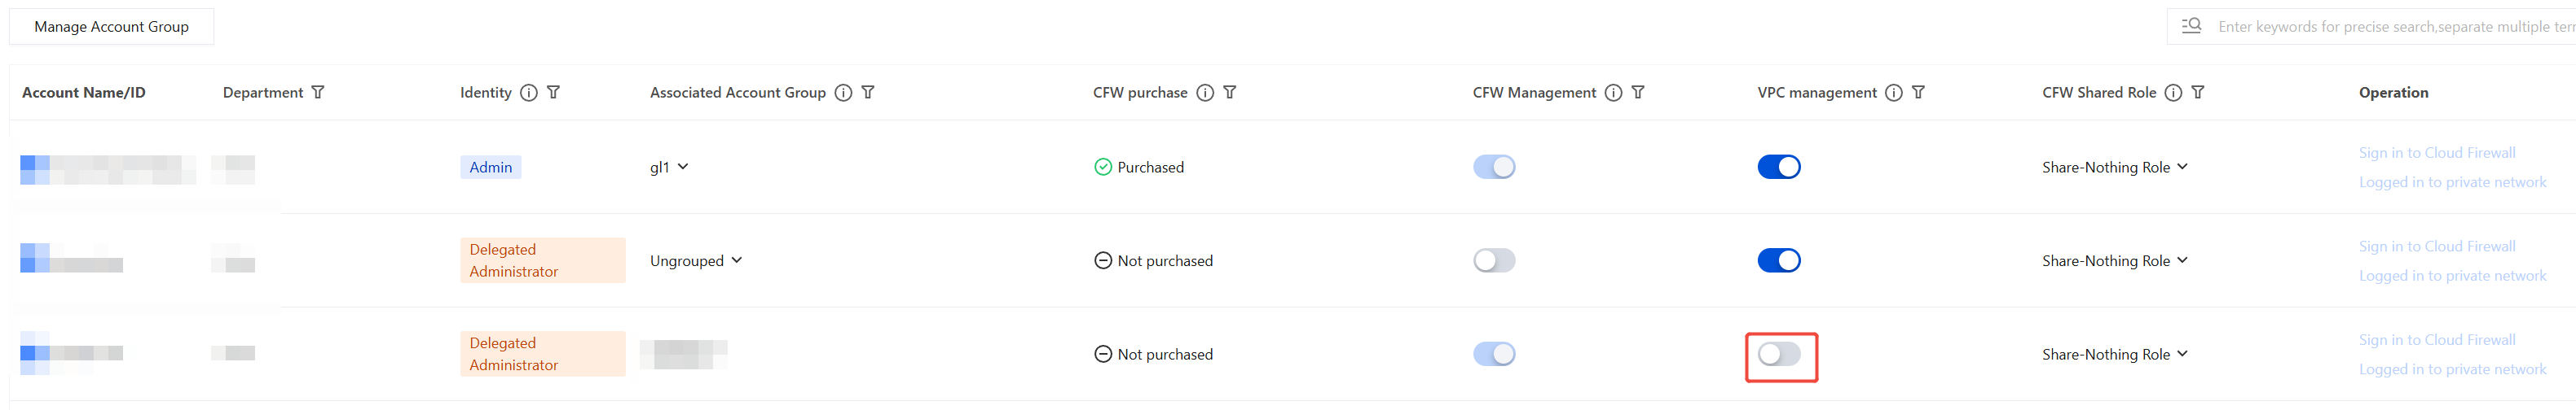This screenshot has height=410, width=2576.
Task: Click Sign in to Cloud Firewall, first row
Action: coord(2437,153)
